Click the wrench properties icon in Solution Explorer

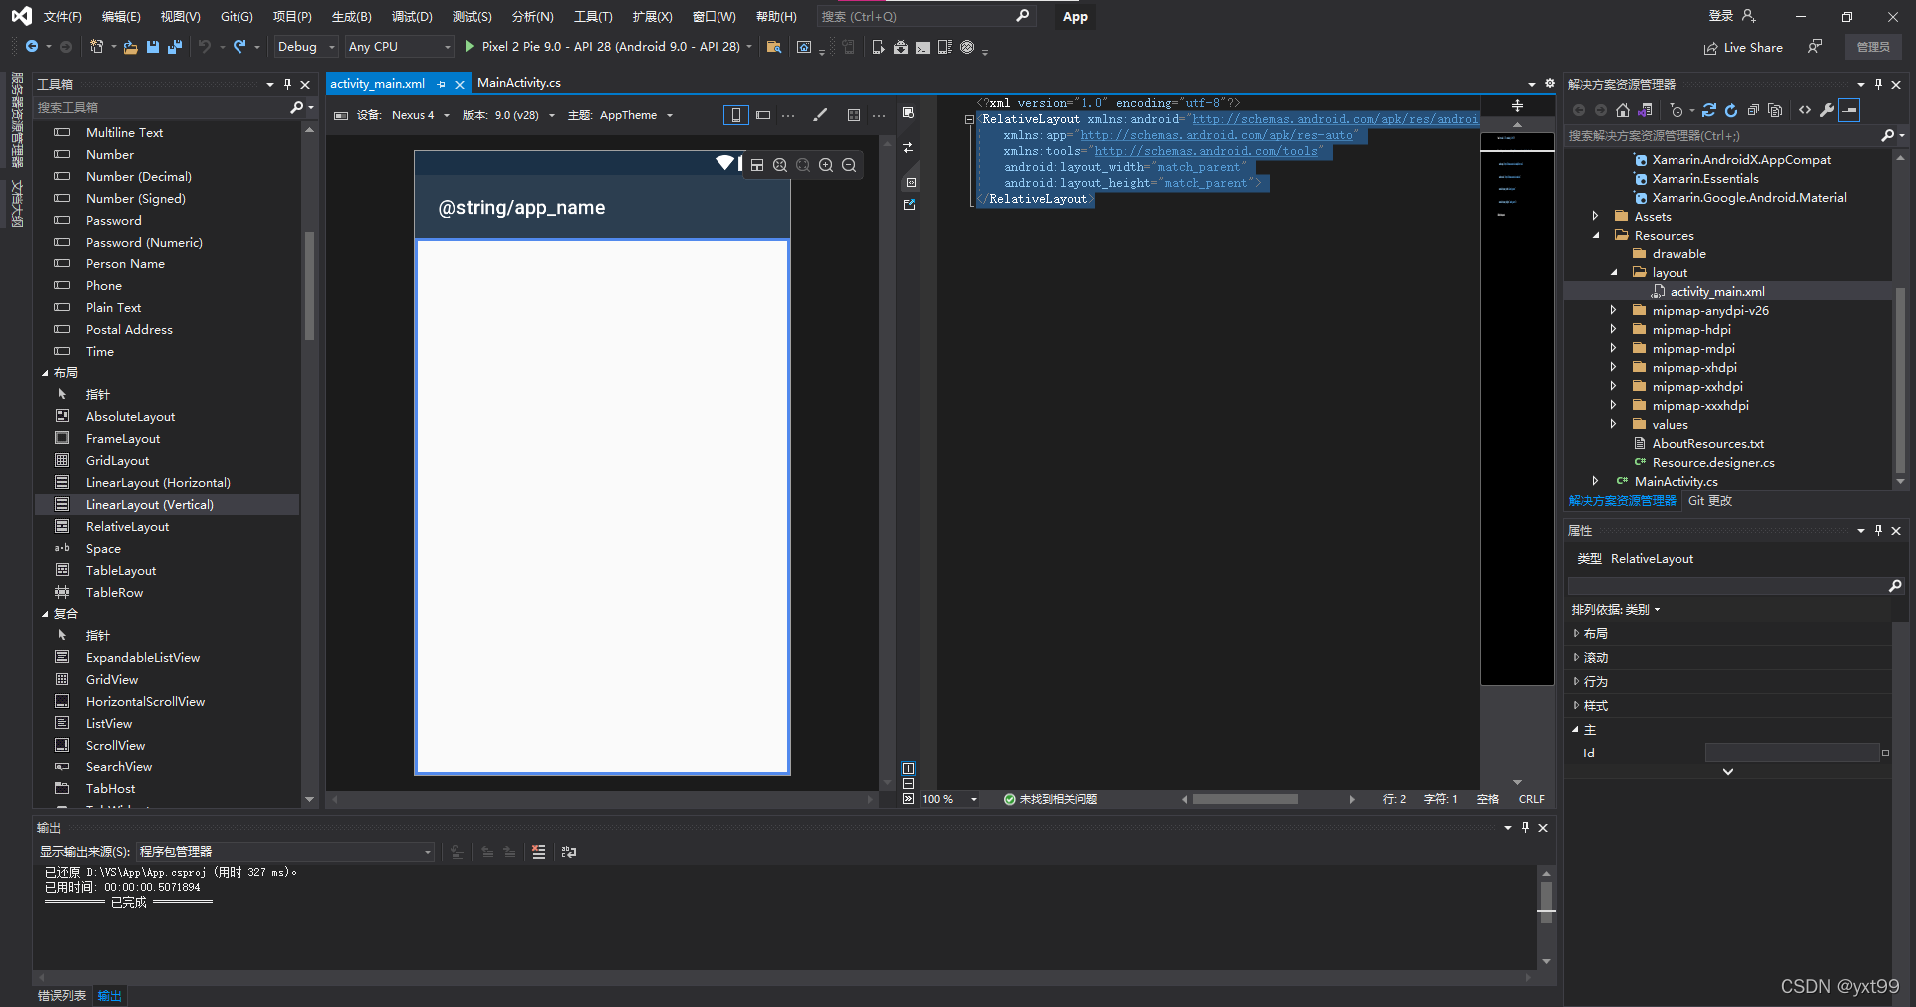pos(1827,110)
